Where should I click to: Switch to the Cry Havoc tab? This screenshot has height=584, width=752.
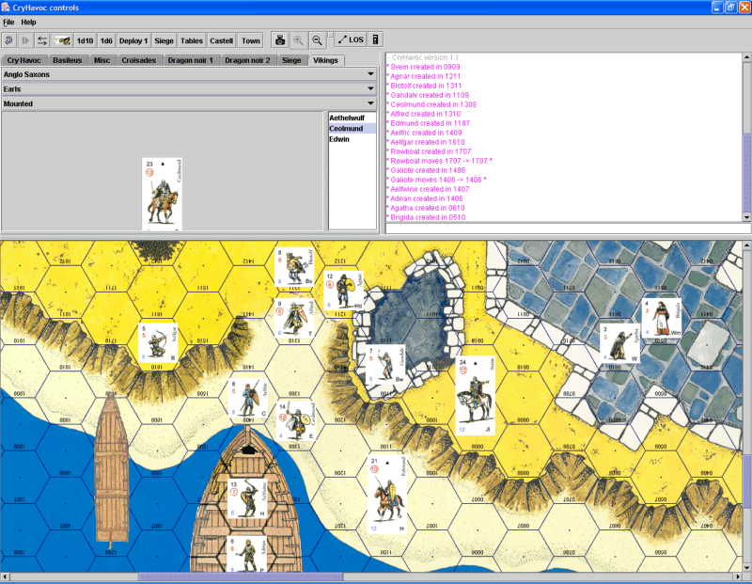click(24, 60)
